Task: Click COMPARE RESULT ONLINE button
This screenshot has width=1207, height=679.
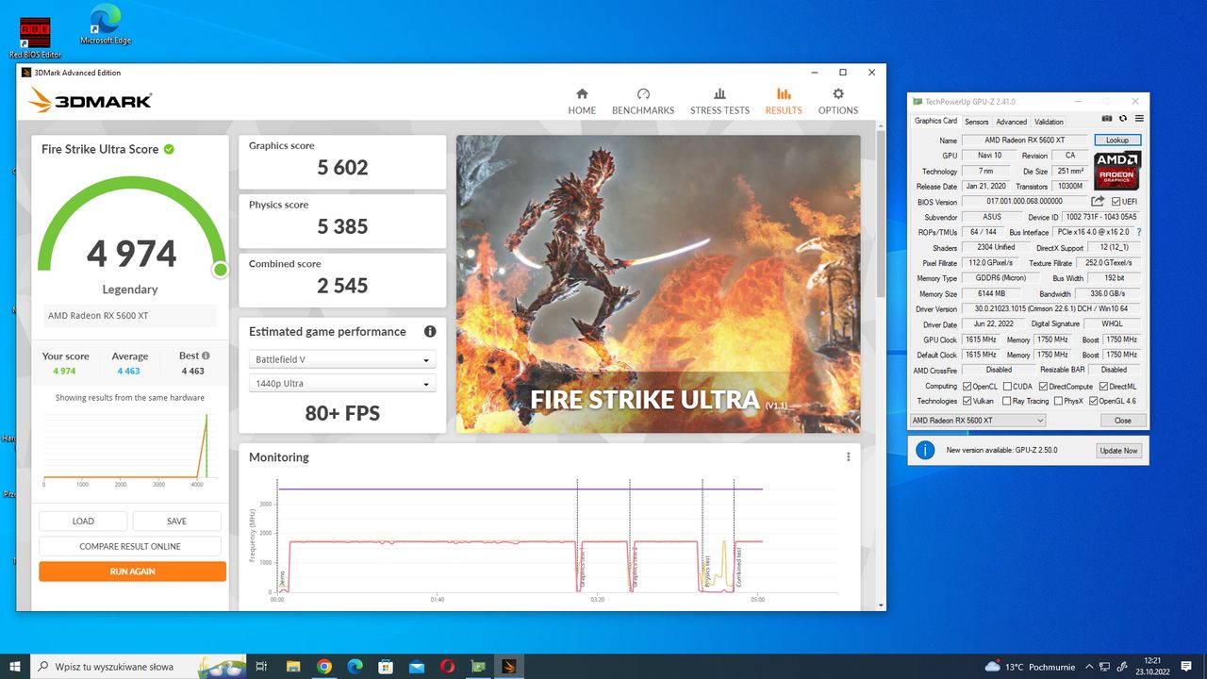Action: (x=130, y=546)
